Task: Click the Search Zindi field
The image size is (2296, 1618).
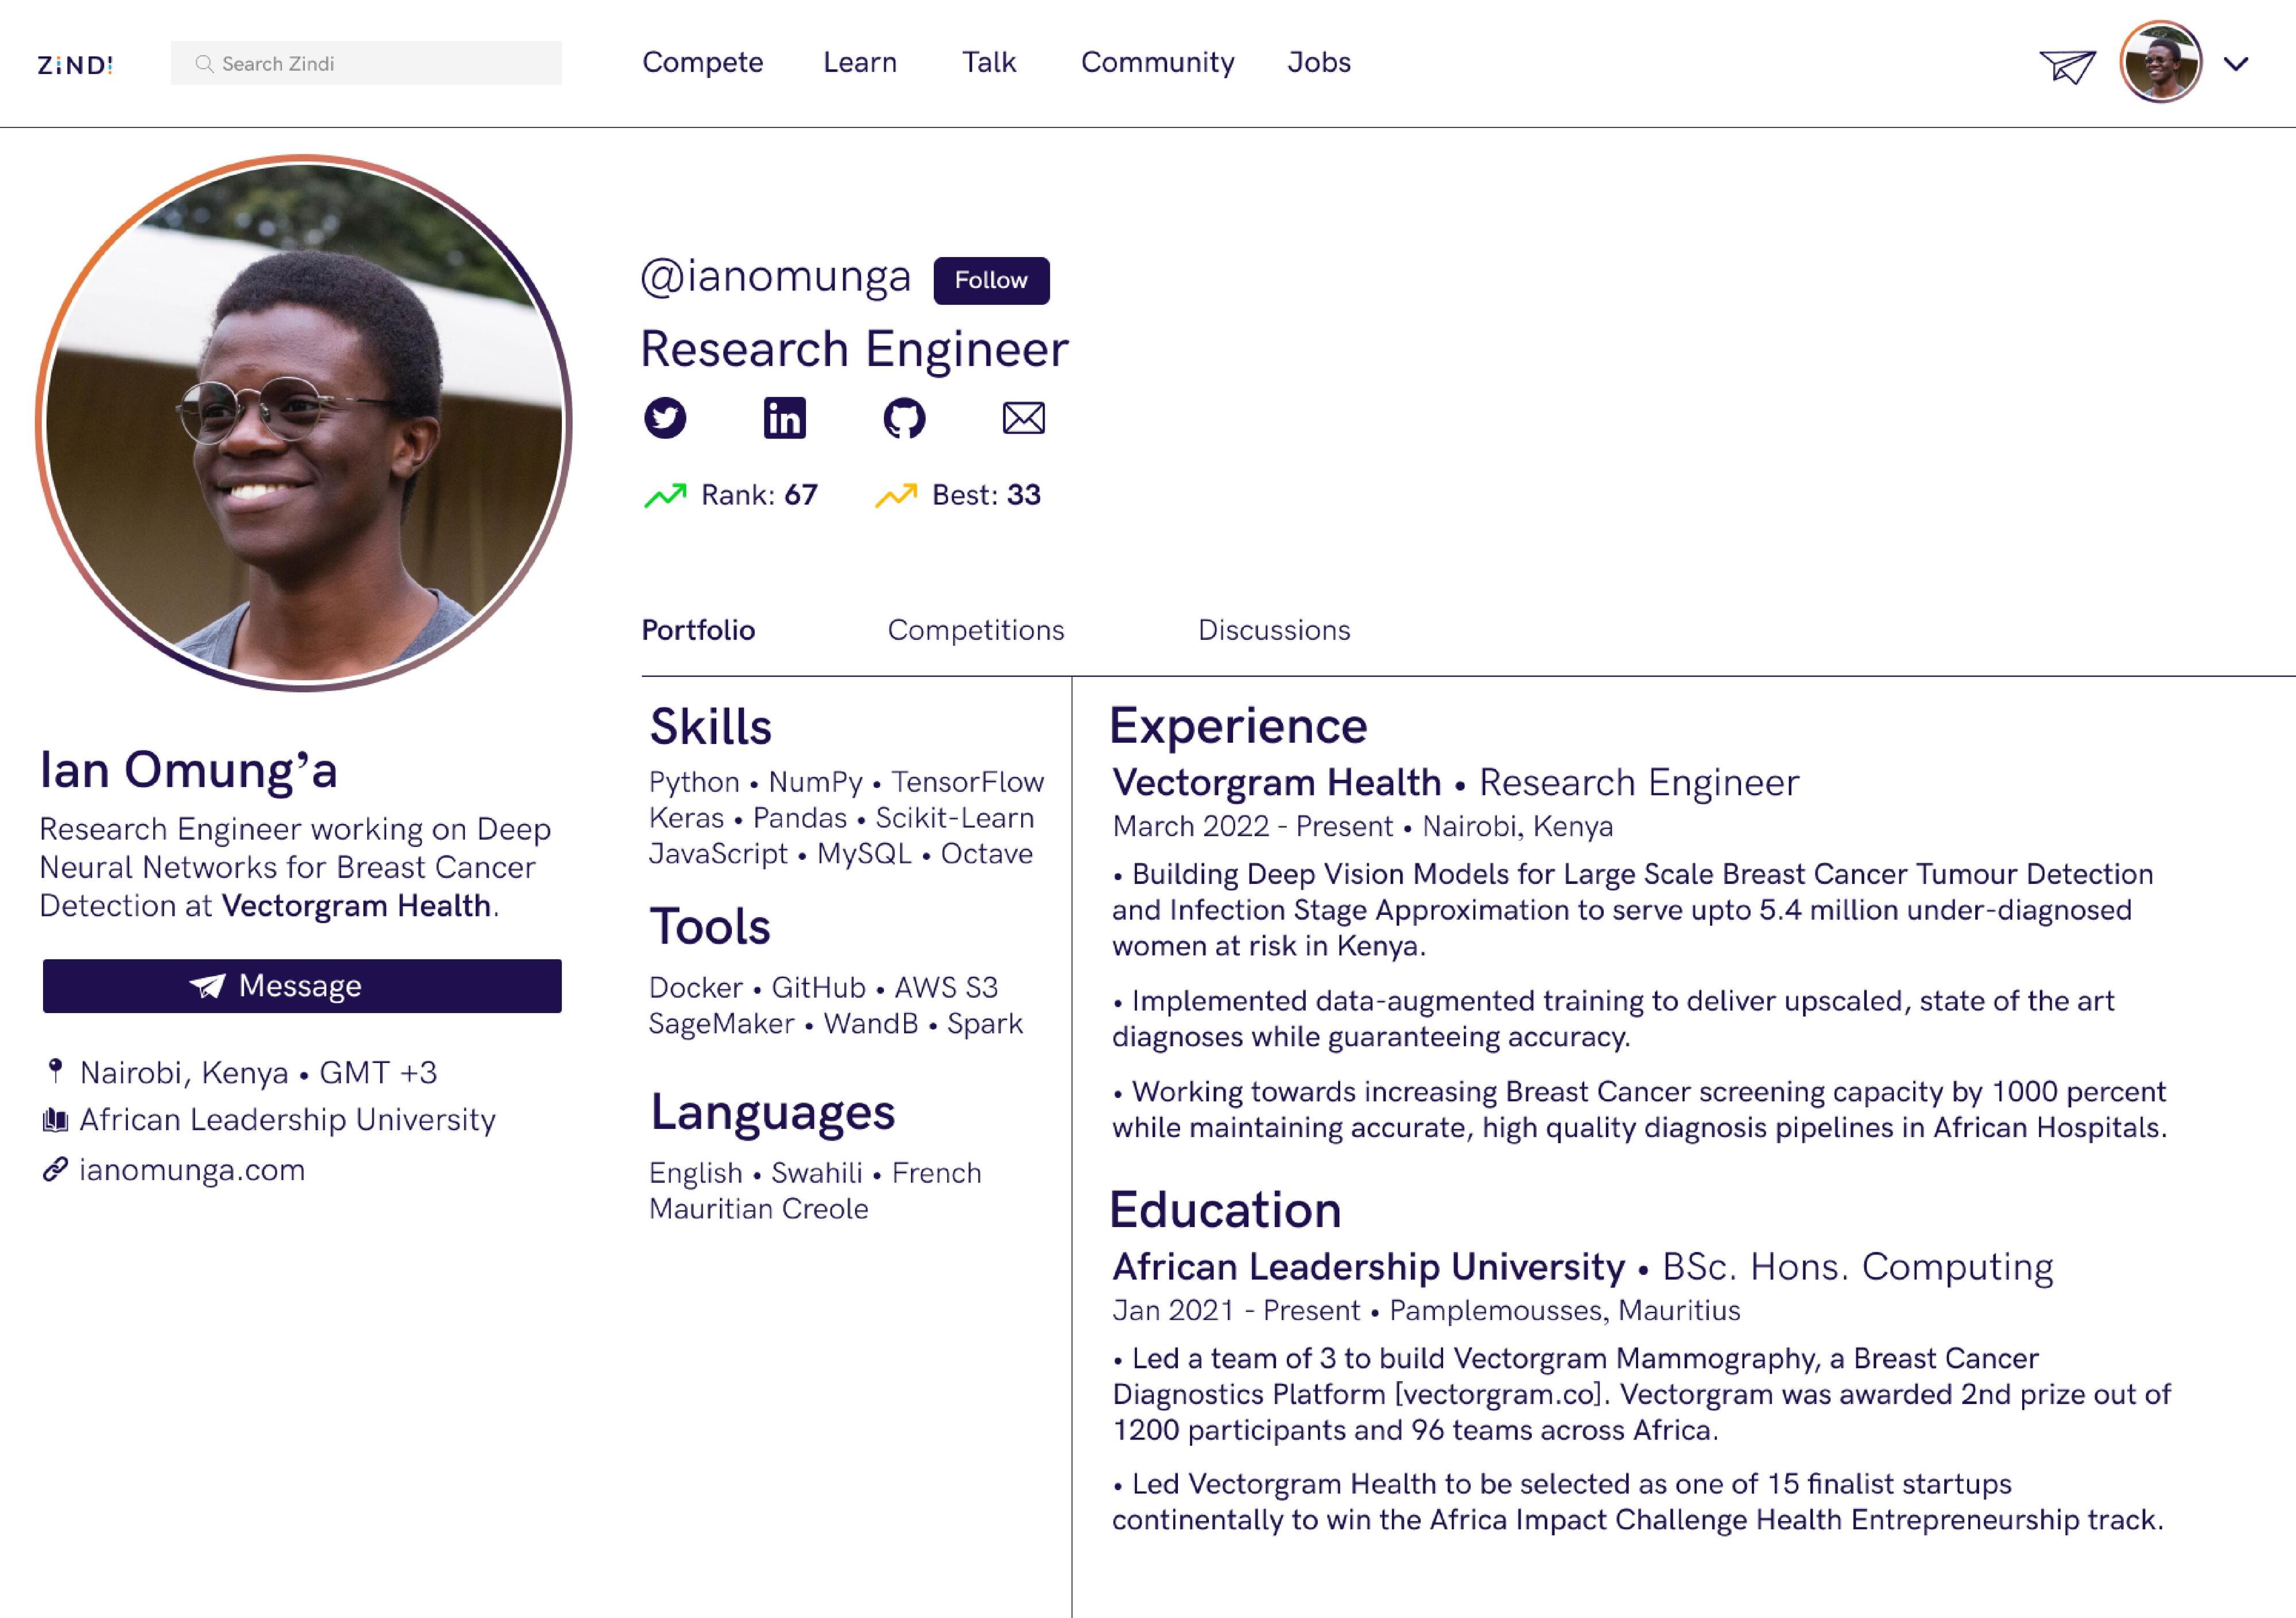Action: pyautogui.click(x=380, y=64)
